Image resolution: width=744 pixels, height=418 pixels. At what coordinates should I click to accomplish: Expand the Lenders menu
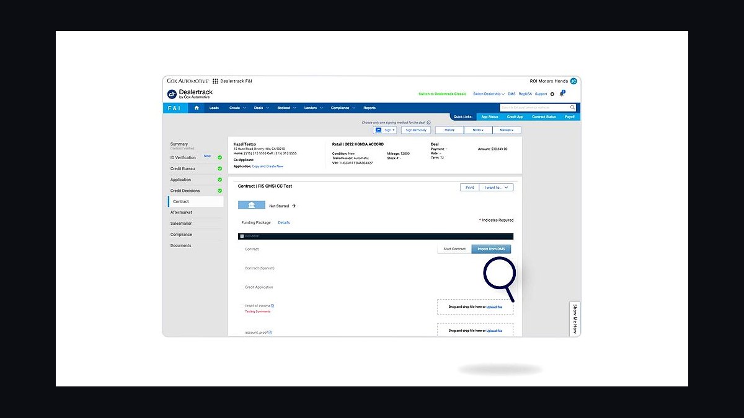click(313, 108)
